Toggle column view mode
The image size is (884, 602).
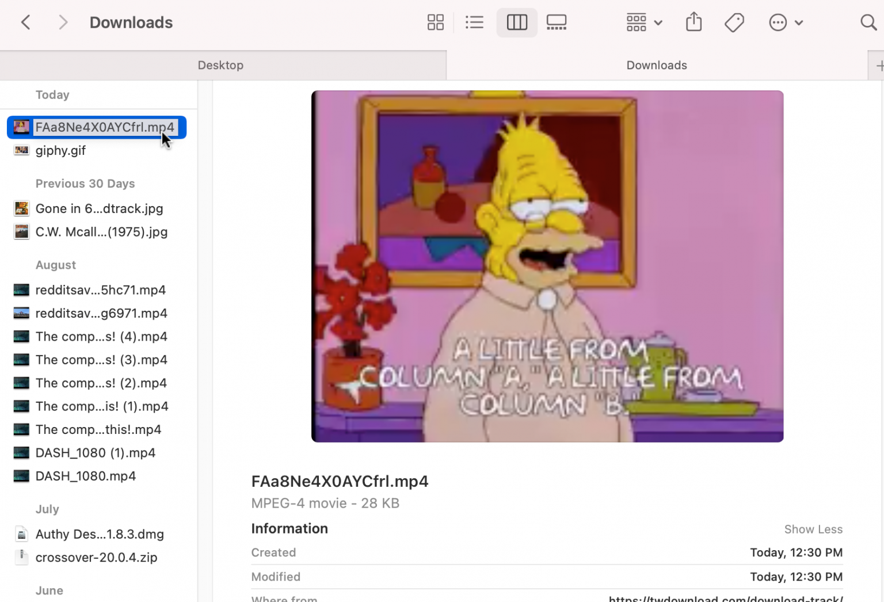[516, 22]
